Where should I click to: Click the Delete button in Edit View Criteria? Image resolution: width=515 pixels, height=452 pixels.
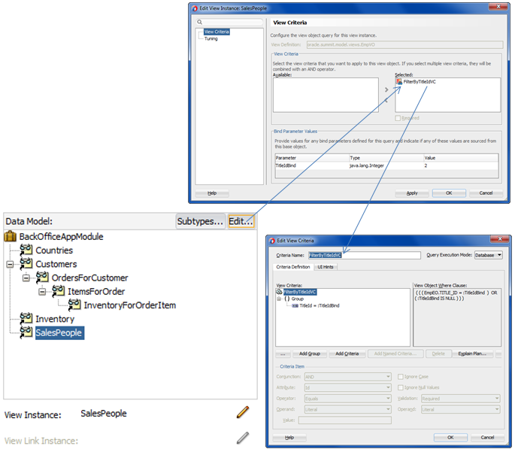pos(438,353)
